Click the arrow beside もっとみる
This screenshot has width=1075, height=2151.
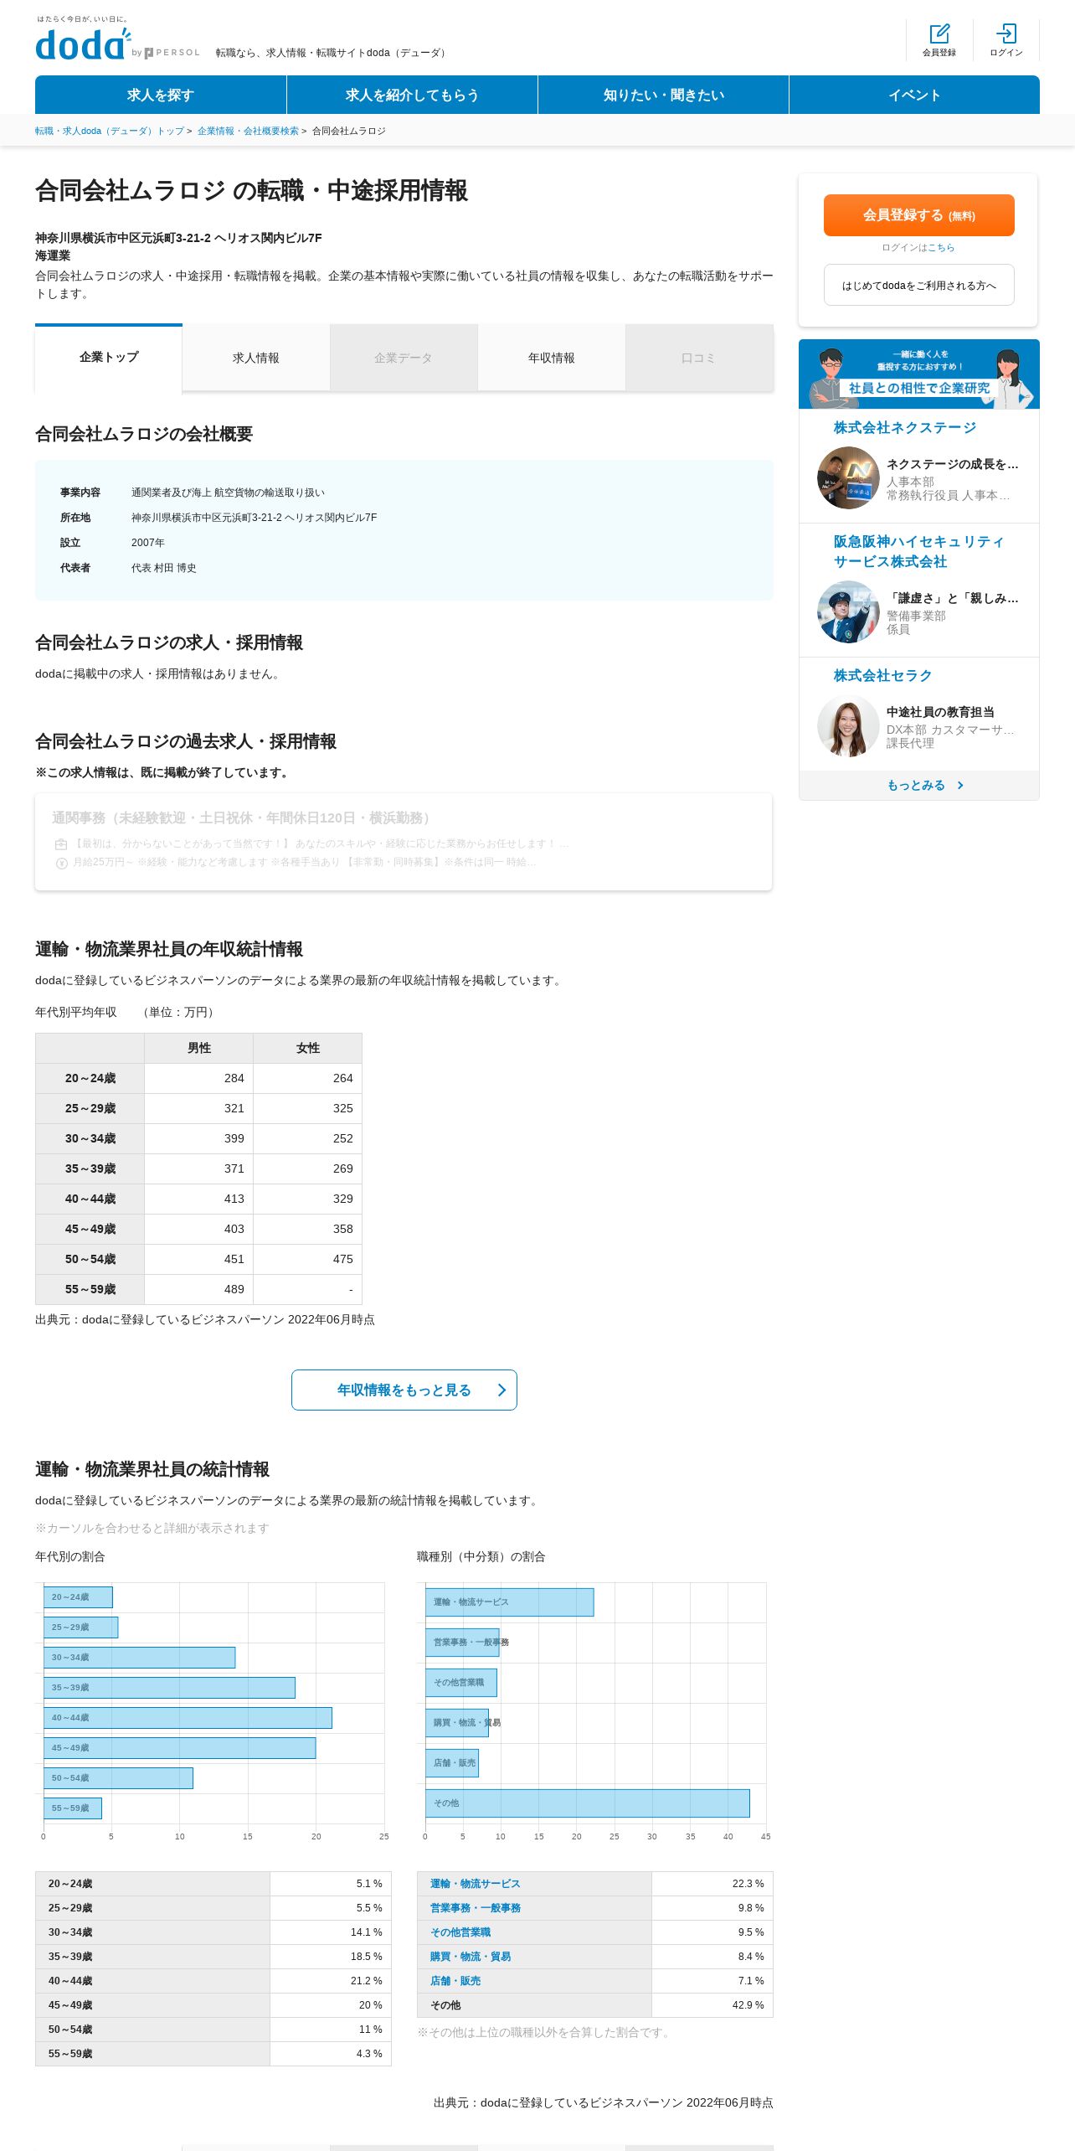[x=960, y=786]
